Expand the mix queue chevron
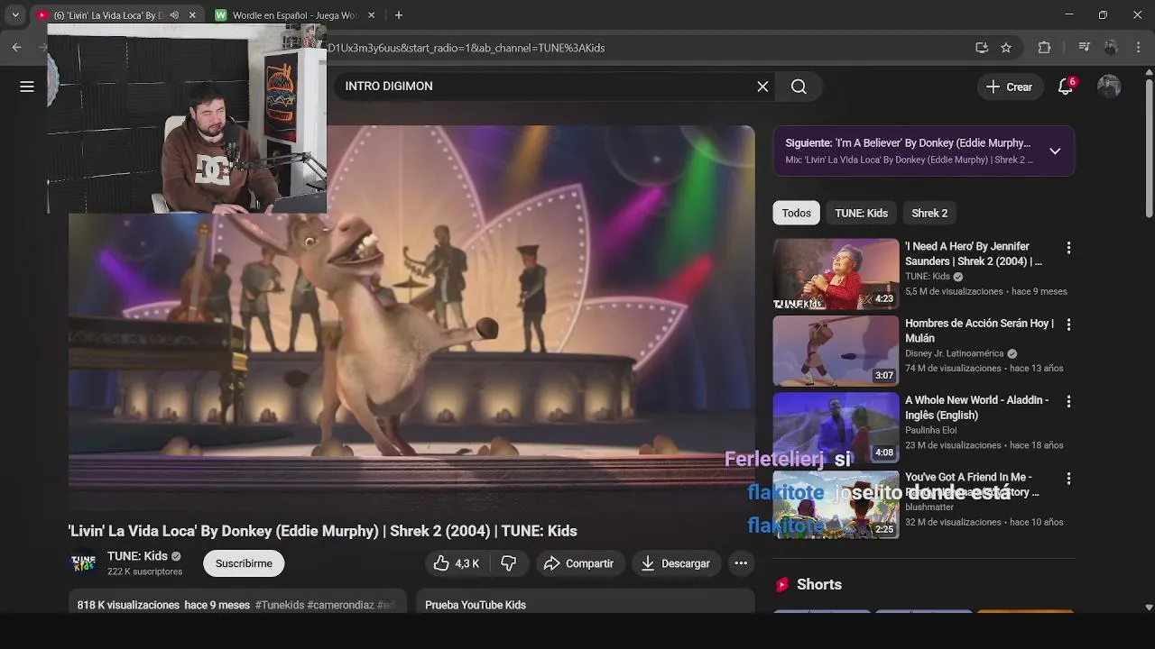This screenshot has width=1155, height=649. (x=1055, y=151)
